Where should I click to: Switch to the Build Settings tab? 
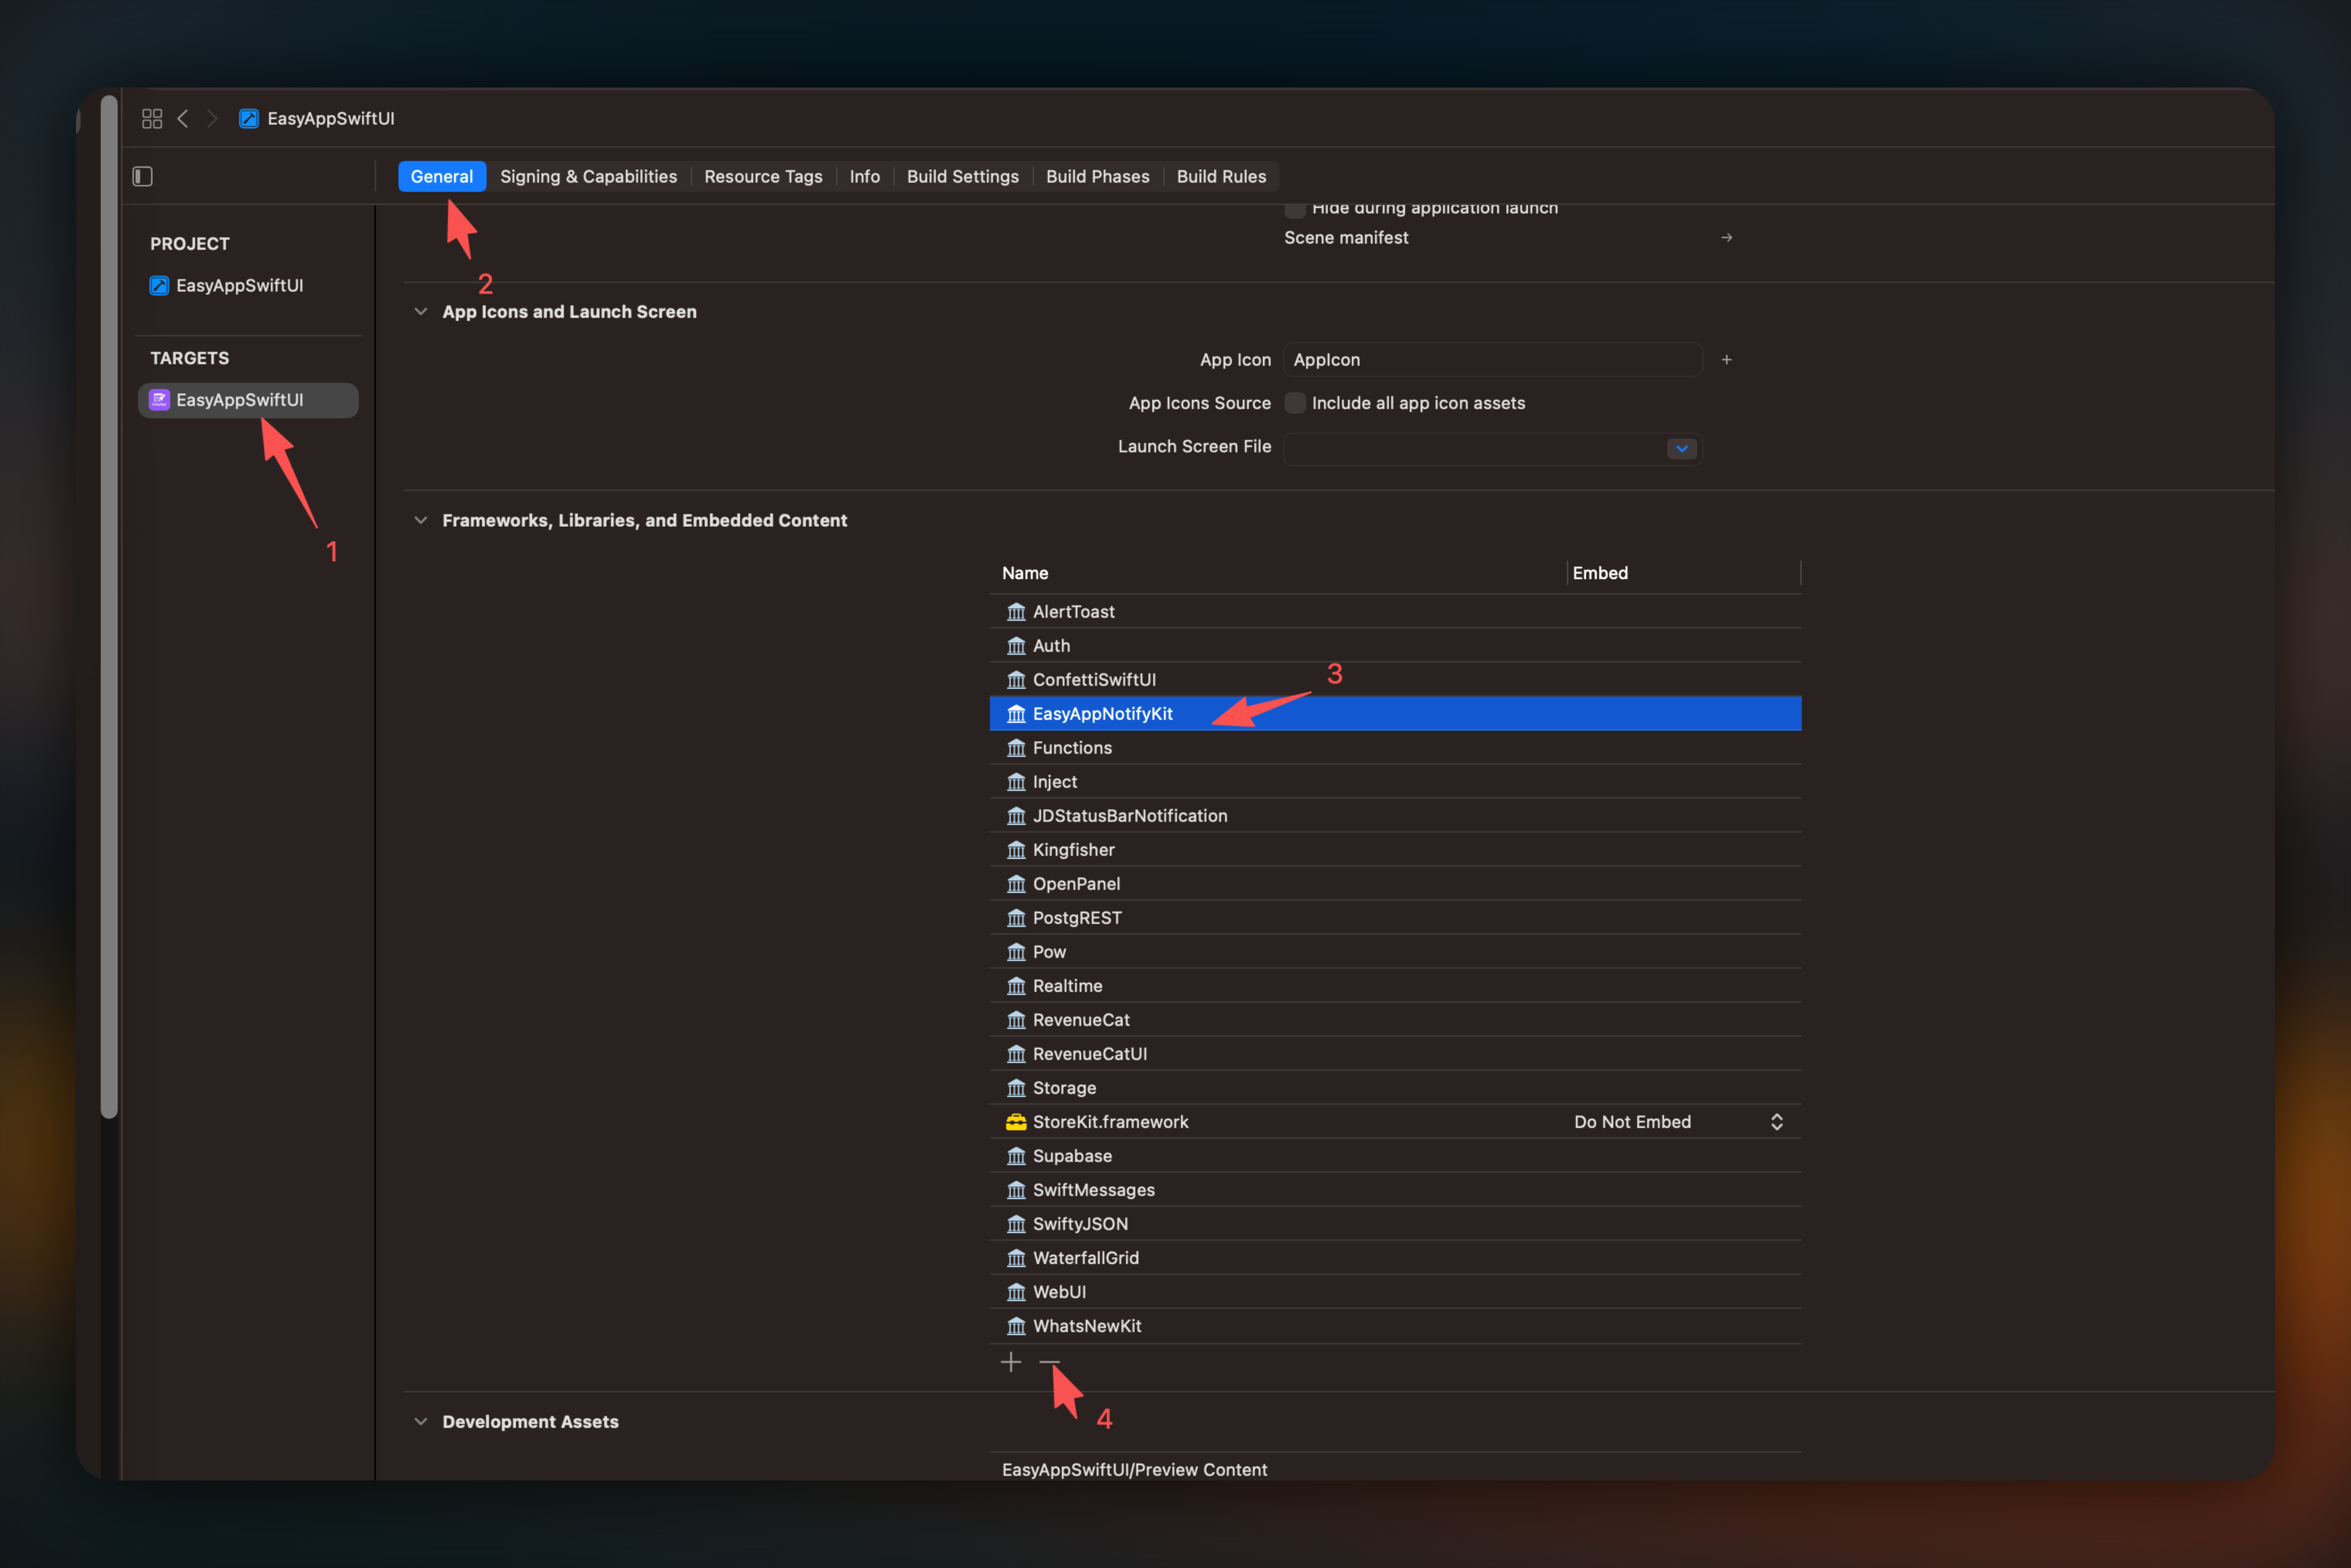[x=962, y=177]
